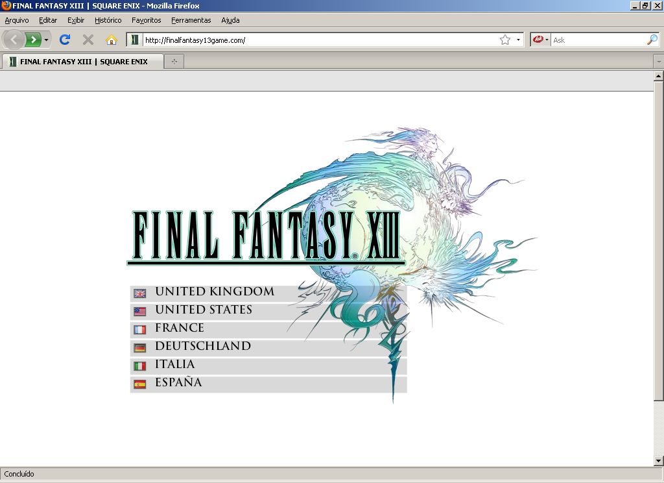
Task: Click inside the Ask search field
Action: pyautogui.click(x=597, y=40)
